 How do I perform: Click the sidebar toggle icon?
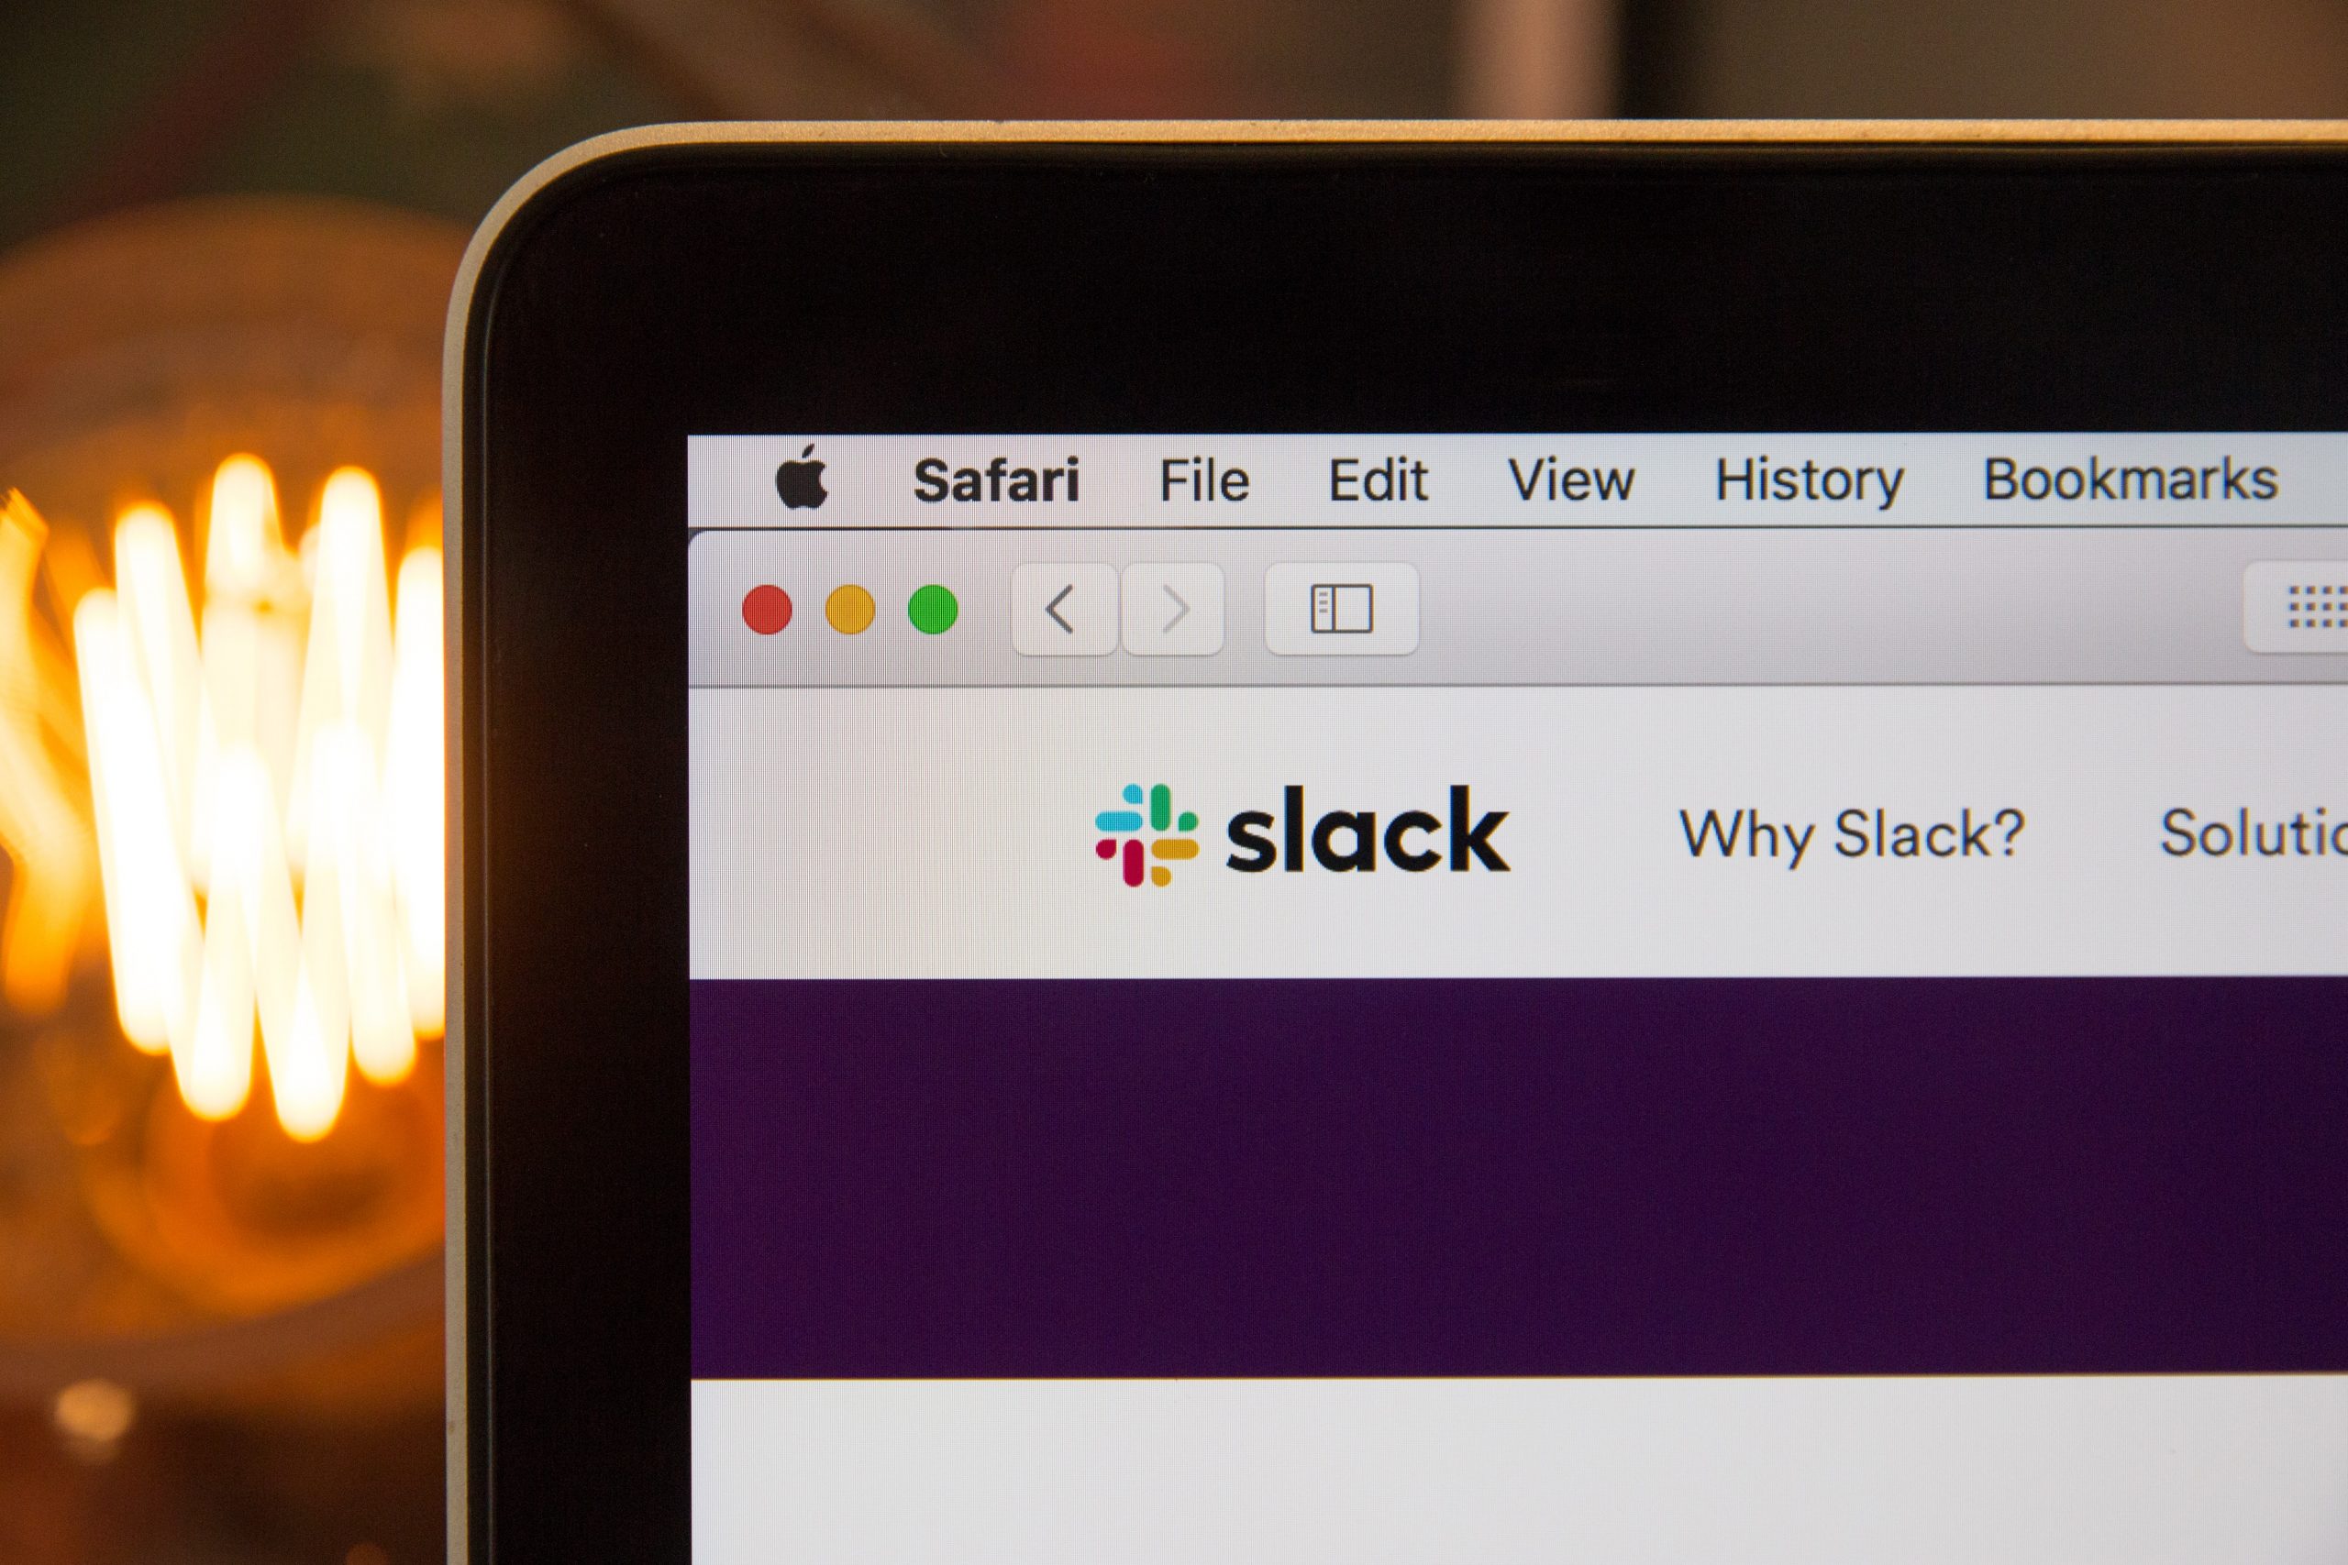tap(1342, 608)
